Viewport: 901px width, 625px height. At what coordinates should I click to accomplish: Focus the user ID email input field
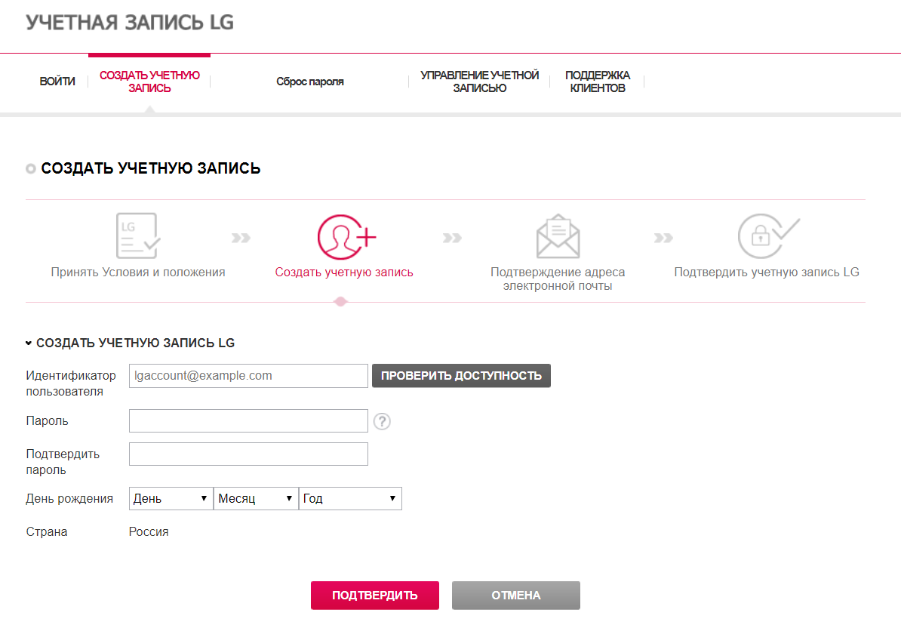click(x=248, y=376)
